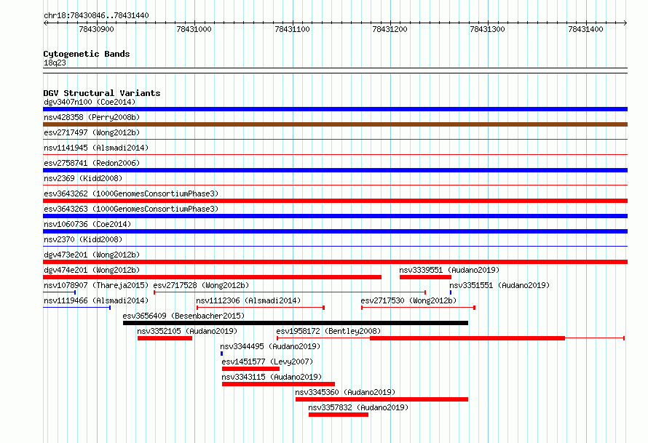Viewport: 648px width, 443px height.
Task: Click ruler position 78431100
Action: point(292,29)
